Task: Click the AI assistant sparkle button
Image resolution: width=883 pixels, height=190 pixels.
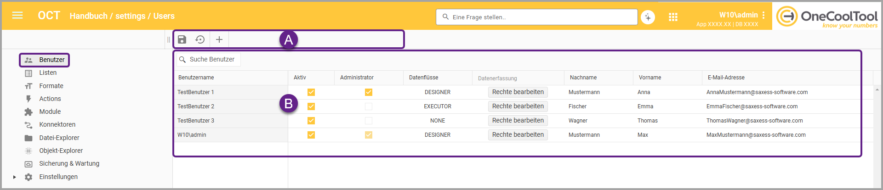Action: (648, 17)
